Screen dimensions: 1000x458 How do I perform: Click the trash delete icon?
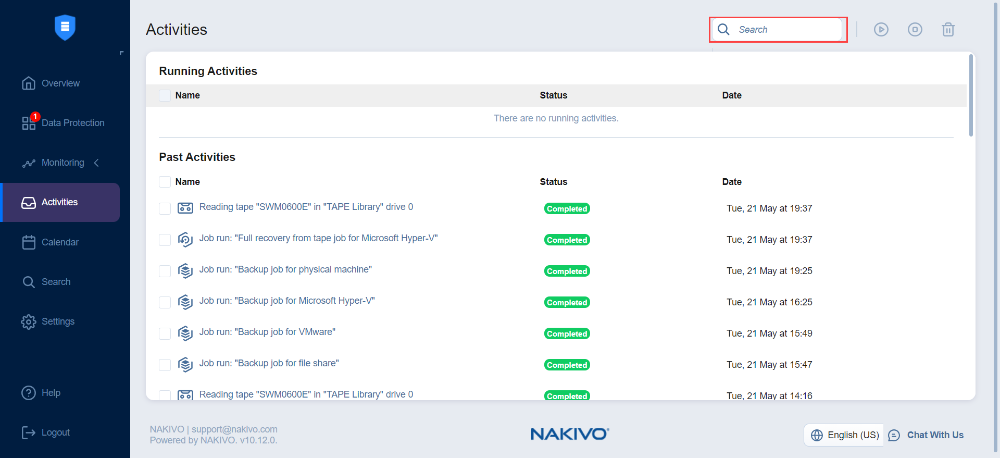point(948,30)
